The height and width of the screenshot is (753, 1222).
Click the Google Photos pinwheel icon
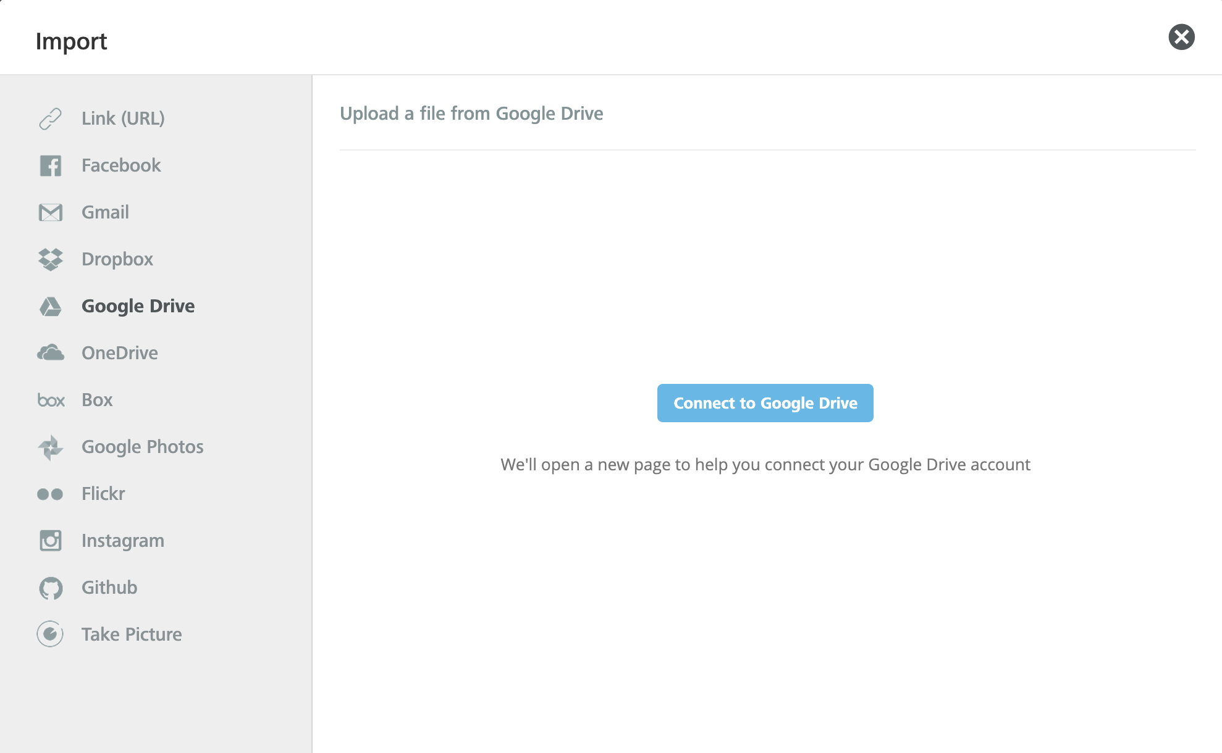pyautogui.click(x=51, y=447)
